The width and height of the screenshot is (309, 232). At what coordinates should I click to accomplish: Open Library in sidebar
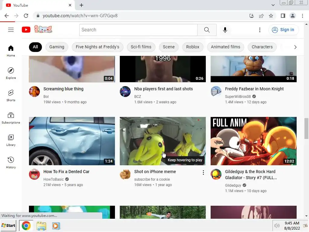pyautogui.click(x=11, y=140)
